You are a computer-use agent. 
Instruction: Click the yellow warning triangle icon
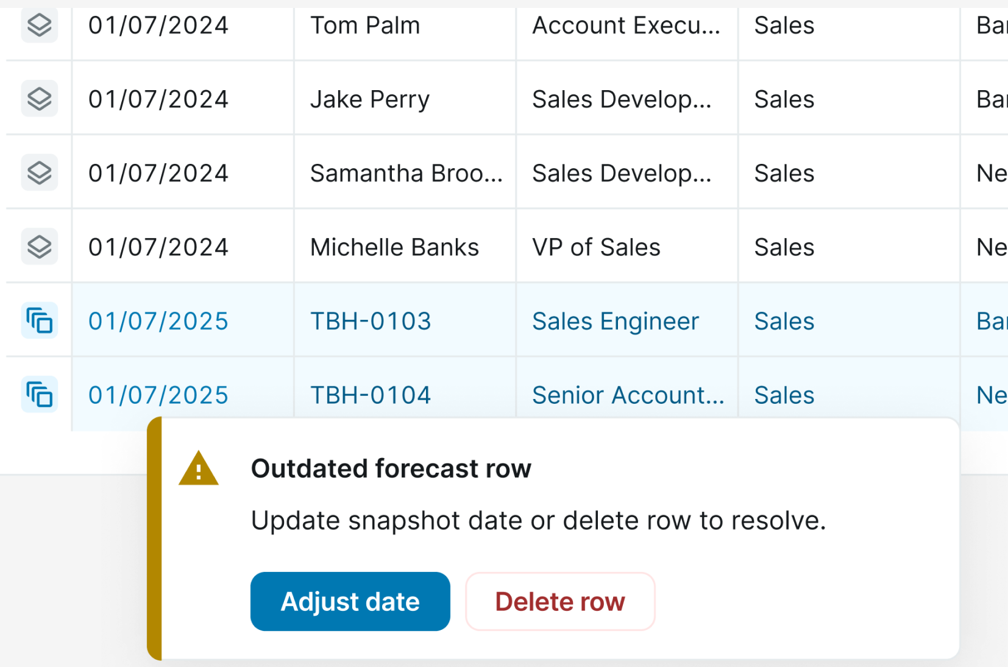coord(198,469)
